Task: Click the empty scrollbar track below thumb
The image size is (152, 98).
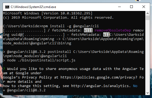Action: click(x=147, y=55)
